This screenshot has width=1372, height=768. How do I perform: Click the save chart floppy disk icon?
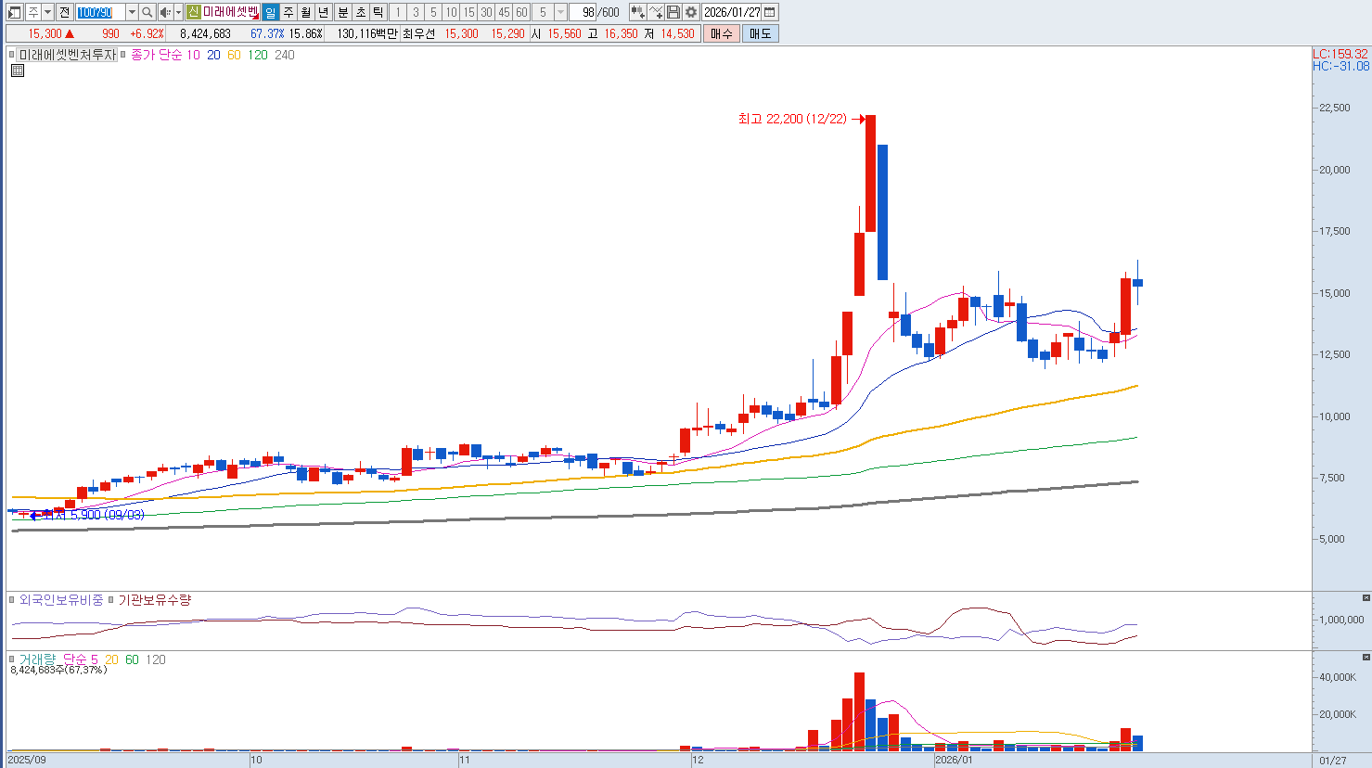tap(673, 12)
